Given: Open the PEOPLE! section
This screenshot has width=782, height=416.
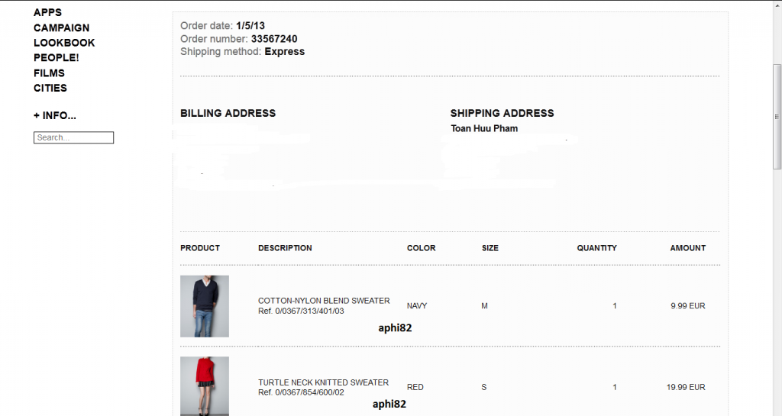Looking at the screenshot, I should pyautogui.click(x=56, y=58).
